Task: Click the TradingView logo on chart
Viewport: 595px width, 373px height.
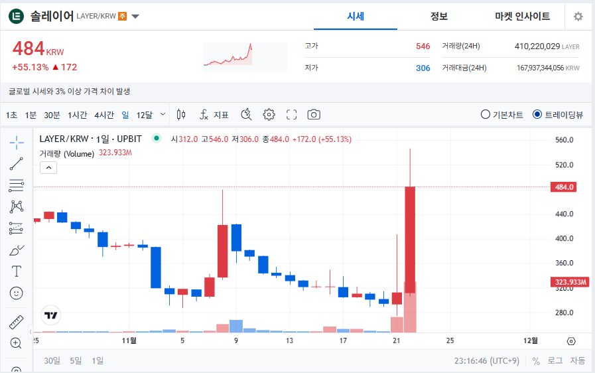Action: (x=51, y=315)
